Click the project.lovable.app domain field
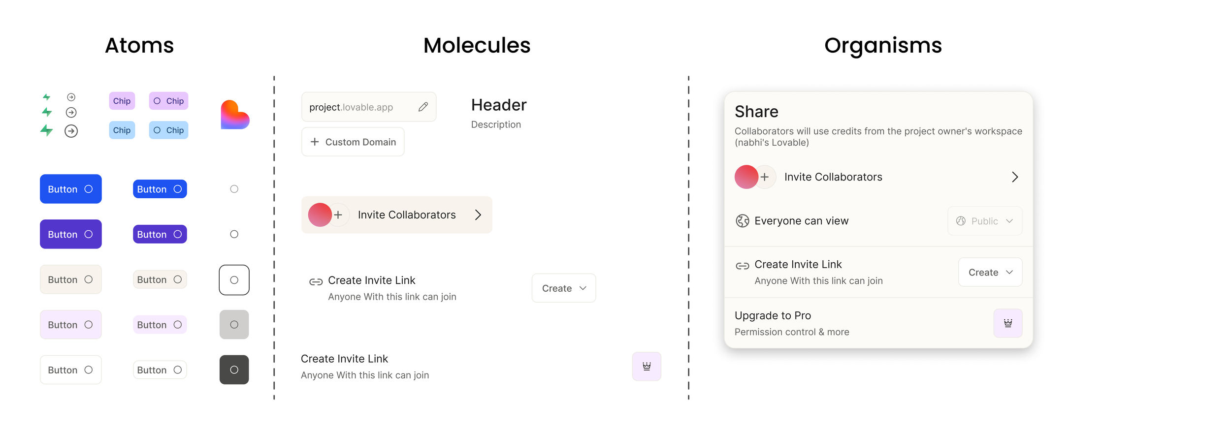Image resolution: width=1231 pixels, height=429 pixels. [x=369, y=107]
